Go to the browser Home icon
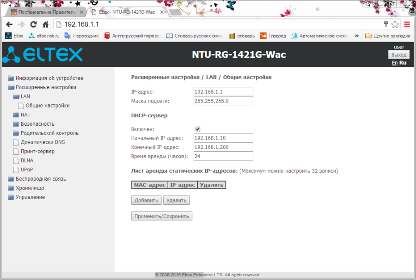Image resolution: width=416 pixels, height=280 pixels. point(46,24)
